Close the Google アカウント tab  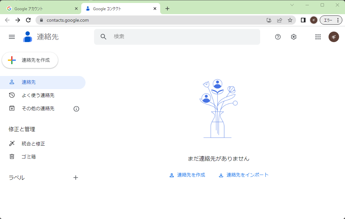76,9
